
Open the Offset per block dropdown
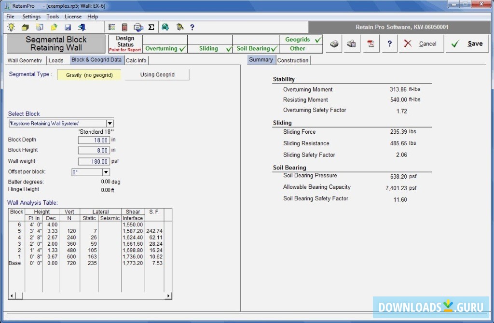click(106, 172)
